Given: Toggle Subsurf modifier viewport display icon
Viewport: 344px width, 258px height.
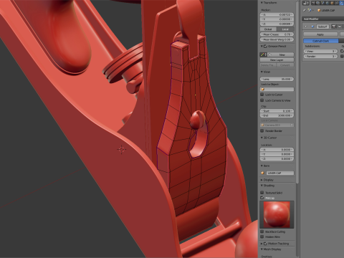Looking at the screenshot, I should click(339, 27).
